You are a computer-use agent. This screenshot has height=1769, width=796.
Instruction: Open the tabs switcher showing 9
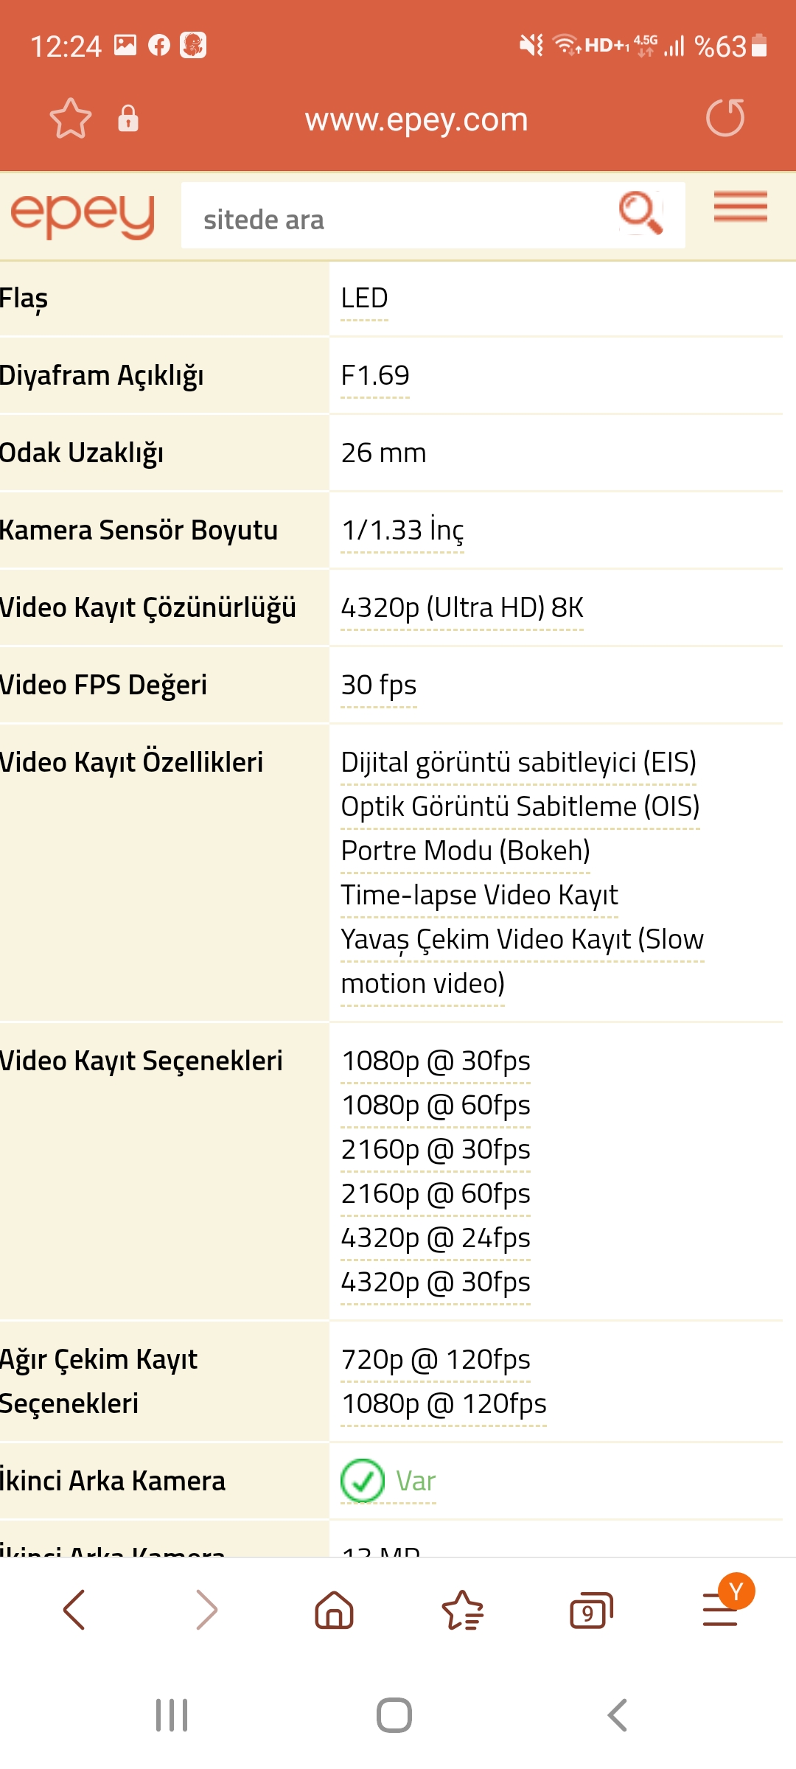[591, 1611]
